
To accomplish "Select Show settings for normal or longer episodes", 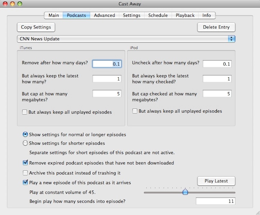I will [25, 135].
